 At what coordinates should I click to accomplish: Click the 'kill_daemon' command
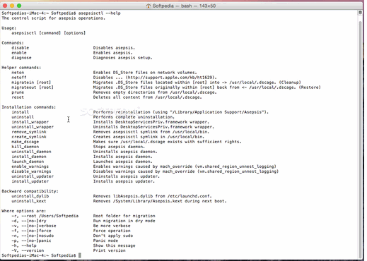pos(25,147)
